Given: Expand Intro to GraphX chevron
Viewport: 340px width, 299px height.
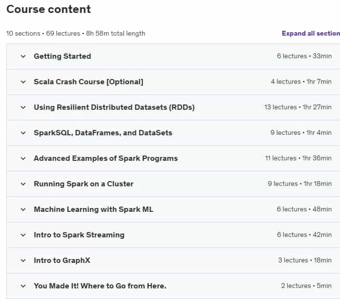Looking at the screenshot, I should [23, 260].
